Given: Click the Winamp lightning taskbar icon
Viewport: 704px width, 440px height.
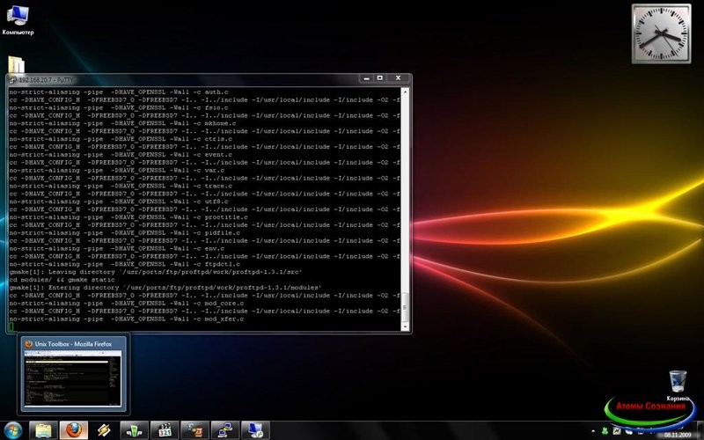Looking at the screenshot, I should tap(103, 430).
